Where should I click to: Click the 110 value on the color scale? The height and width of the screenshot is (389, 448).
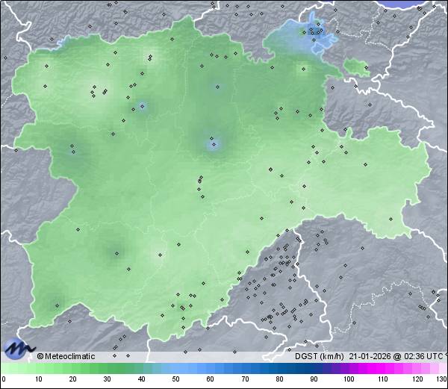(x=382, y=379)
